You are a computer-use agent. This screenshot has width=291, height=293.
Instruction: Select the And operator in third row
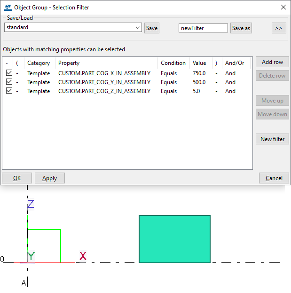(x=230, y=91)
